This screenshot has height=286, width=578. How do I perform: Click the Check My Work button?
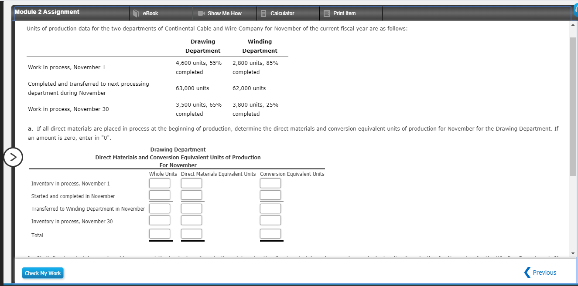[42, 273]
